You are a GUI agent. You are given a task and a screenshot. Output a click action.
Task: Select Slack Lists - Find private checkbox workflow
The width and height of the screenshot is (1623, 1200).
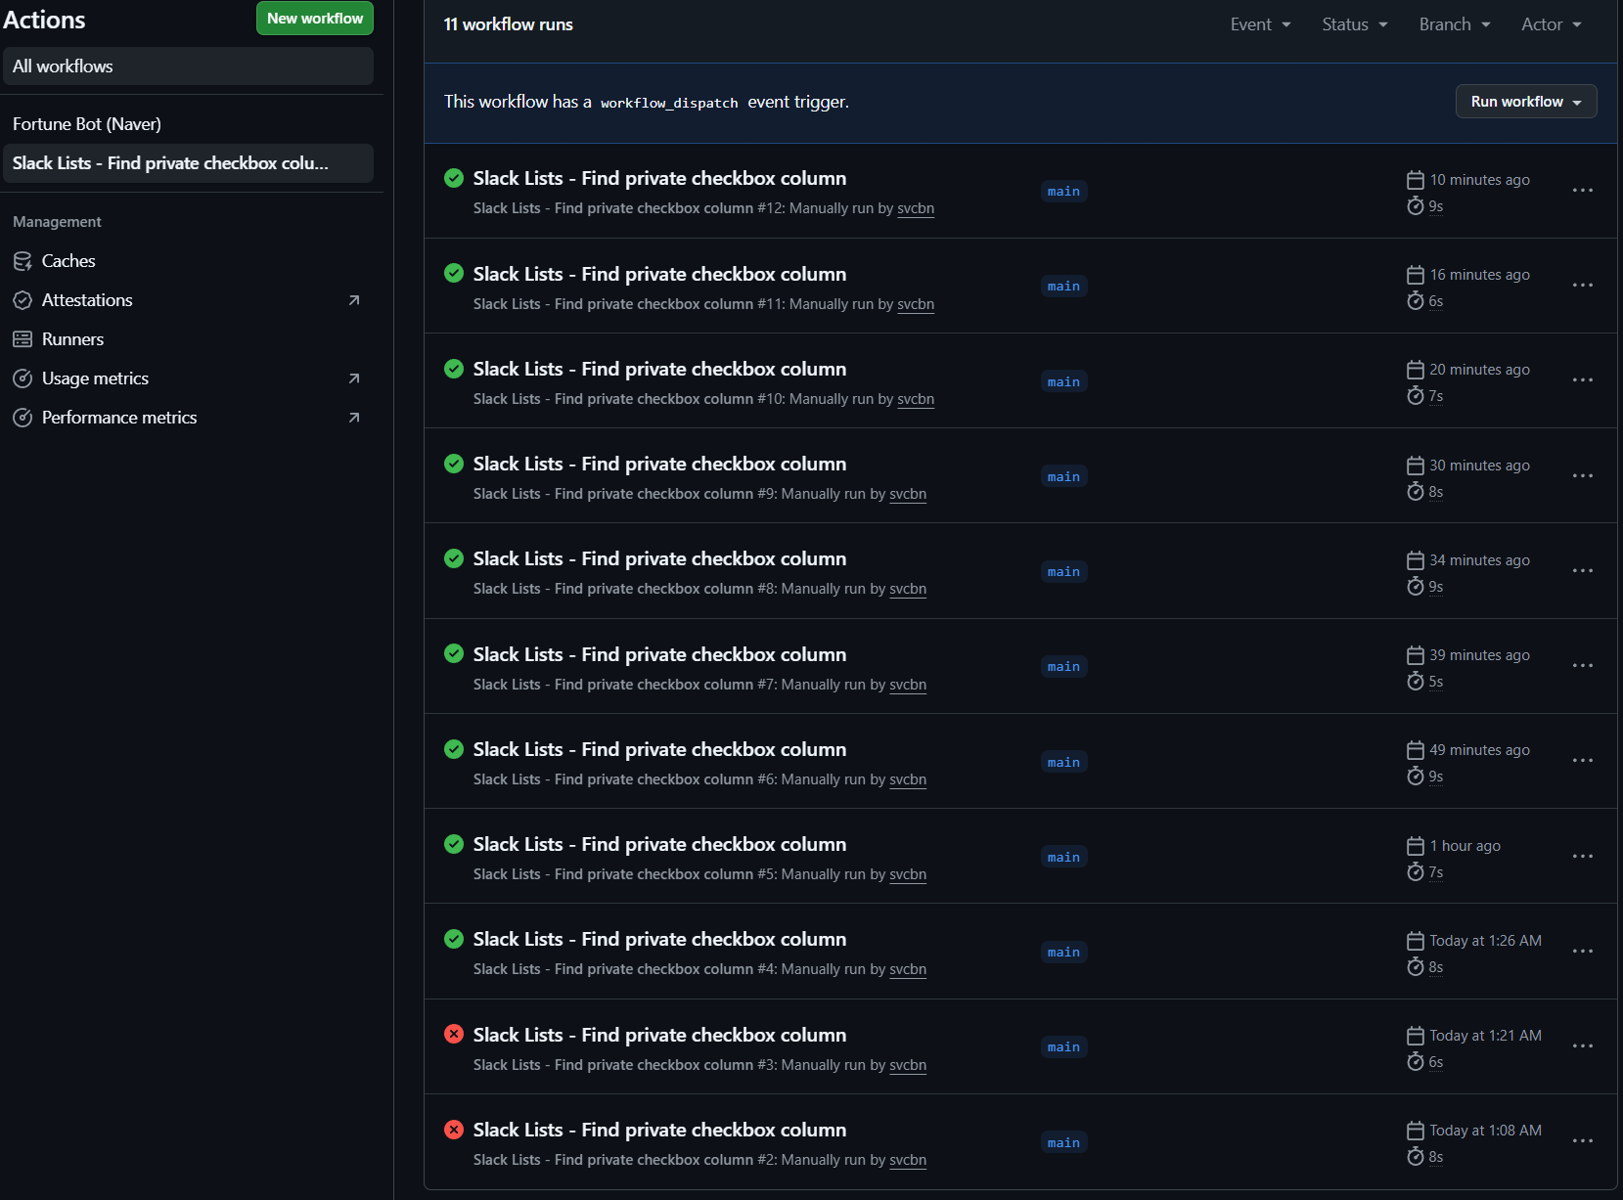tap(188, 163)
